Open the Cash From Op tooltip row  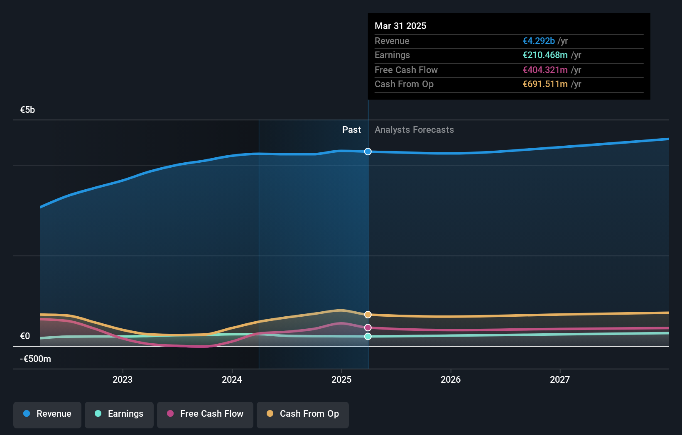point(509,84)
